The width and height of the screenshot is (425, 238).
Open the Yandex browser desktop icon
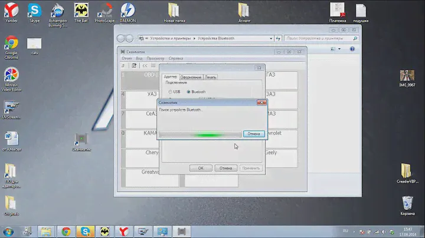tap(11, 12)
